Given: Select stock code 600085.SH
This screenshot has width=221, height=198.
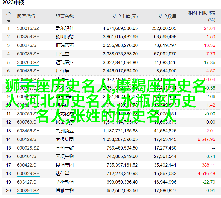Looking at the screenshot, I should tap(28, 54).
